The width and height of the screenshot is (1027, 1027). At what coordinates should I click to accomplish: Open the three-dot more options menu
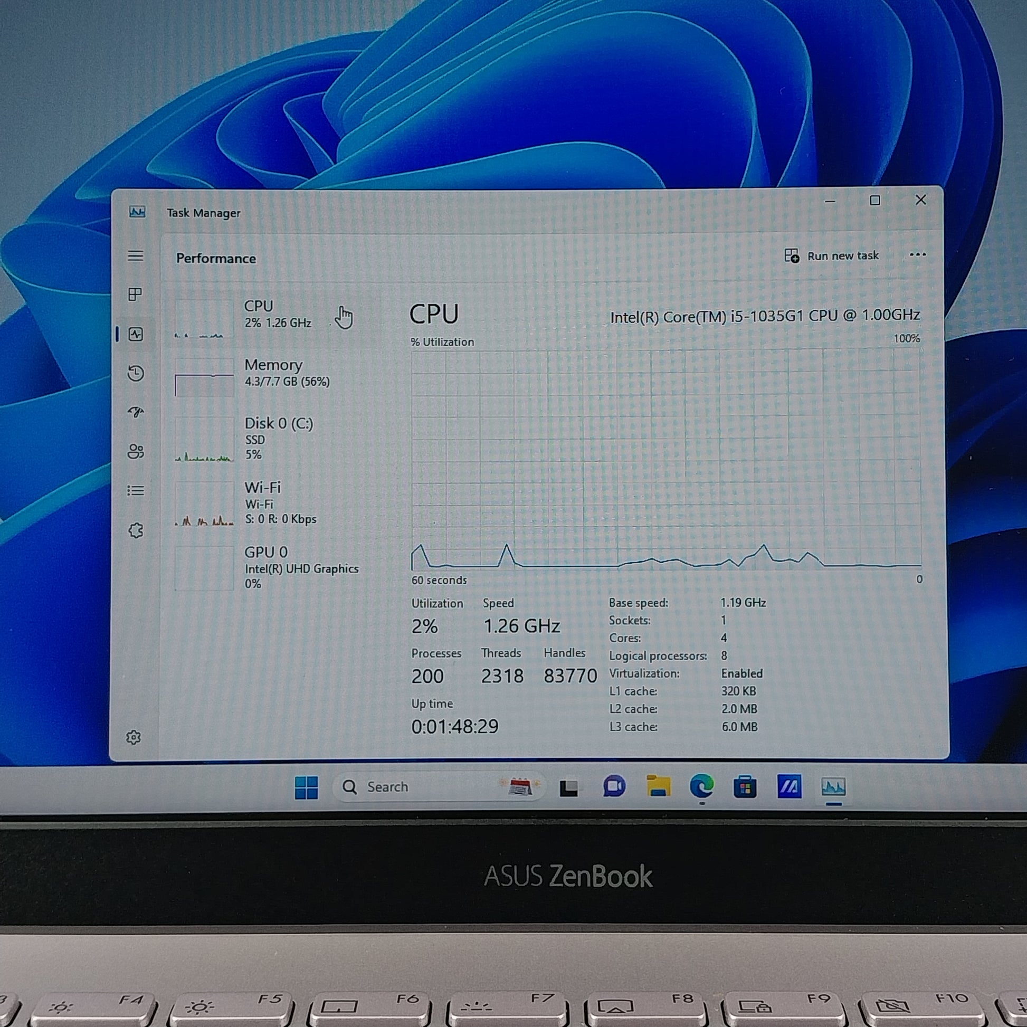click(x=918, y=254)
